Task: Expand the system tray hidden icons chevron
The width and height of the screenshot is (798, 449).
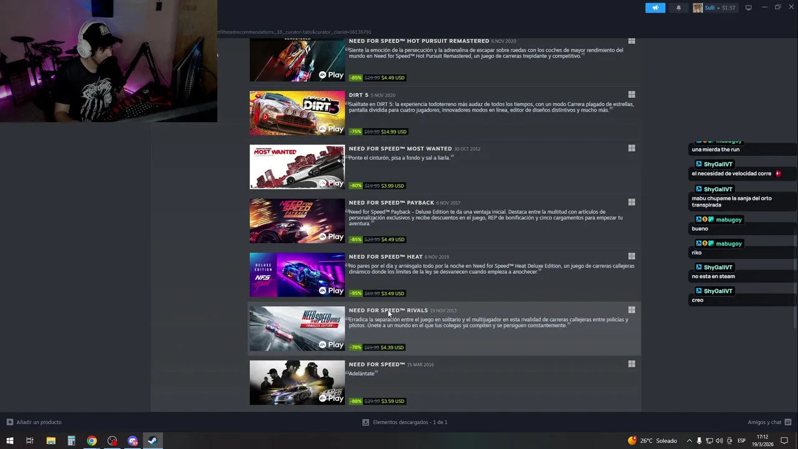Action: coord(689,441)
